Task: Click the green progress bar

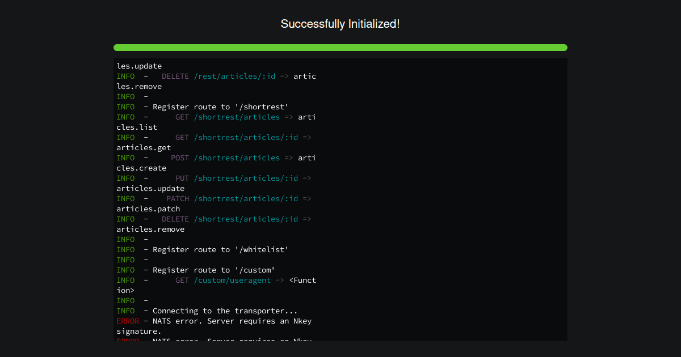Action: coord(340,48)
